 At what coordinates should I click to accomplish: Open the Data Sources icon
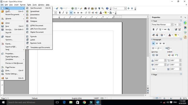pyautogui.click(x=96, y=8)
